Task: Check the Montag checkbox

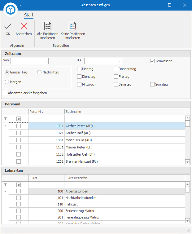Action: click(79, 69)
